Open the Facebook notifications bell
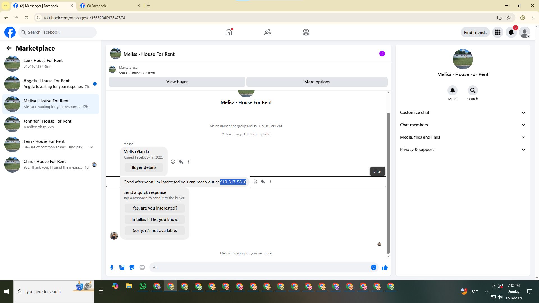539x303 pixels. point(511,32)
